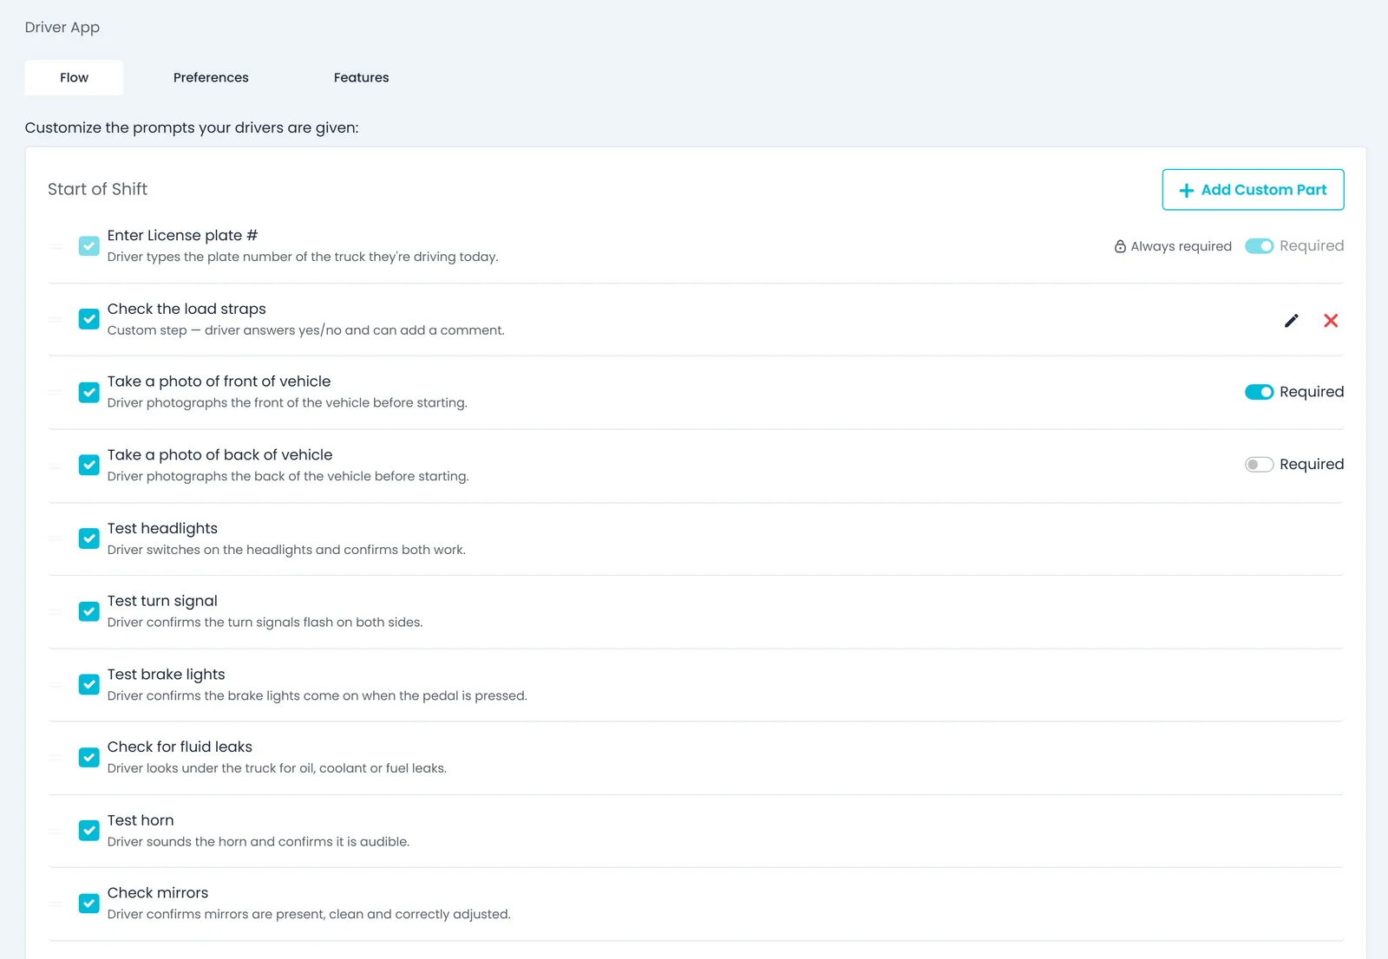Click the 'Check for fluid leaks' step title
The width and height of the screenshot is (1388, 959).
180,747
